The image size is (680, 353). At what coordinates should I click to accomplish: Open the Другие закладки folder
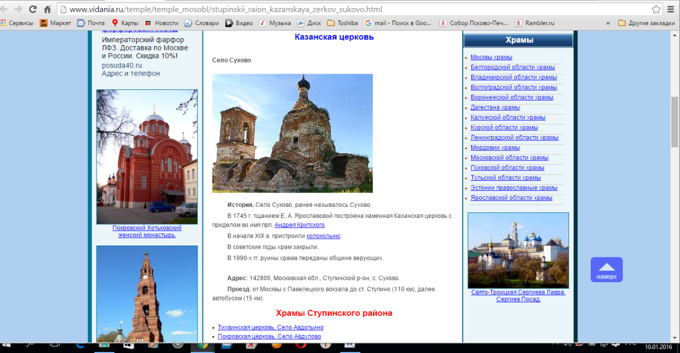tap(647, 23)
